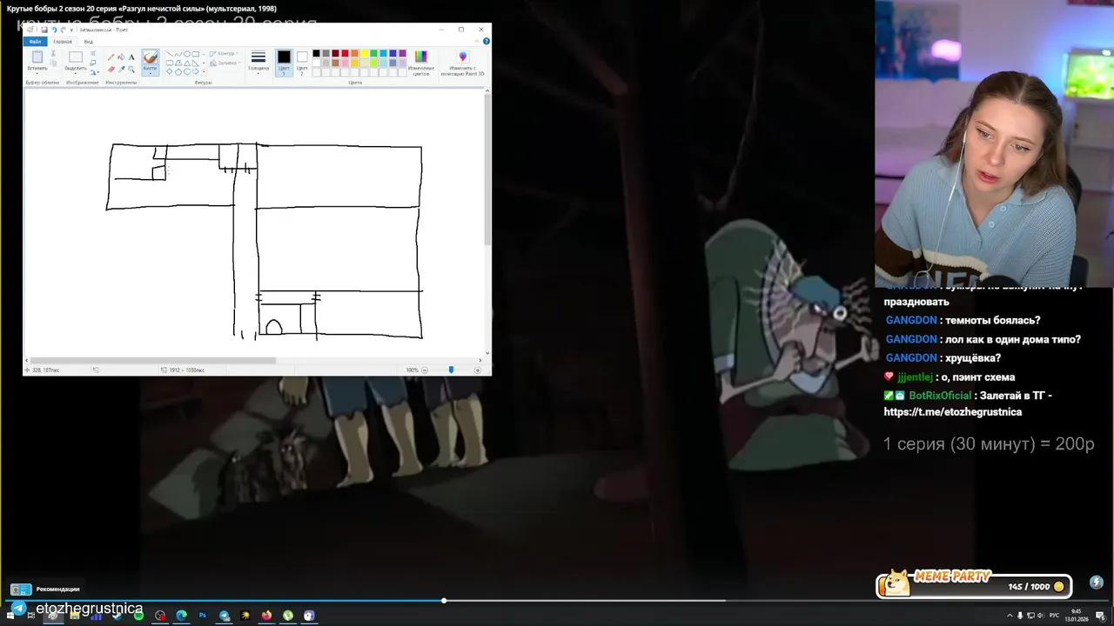Viewport: 1114px width, 626px height.
Task: Open the Paste dropdown arrow under Вставить
Action: click(37, 73)
